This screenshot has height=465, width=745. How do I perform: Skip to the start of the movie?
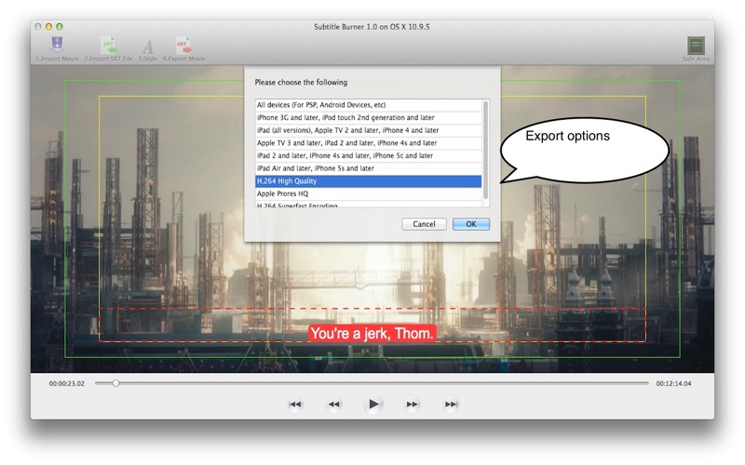click(295, 405)
